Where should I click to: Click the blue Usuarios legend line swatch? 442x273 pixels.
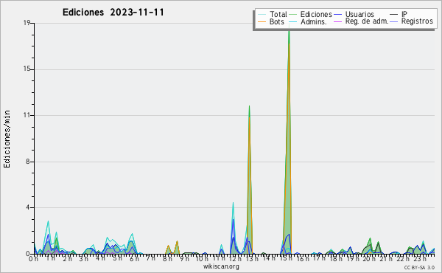pos(337,15)
